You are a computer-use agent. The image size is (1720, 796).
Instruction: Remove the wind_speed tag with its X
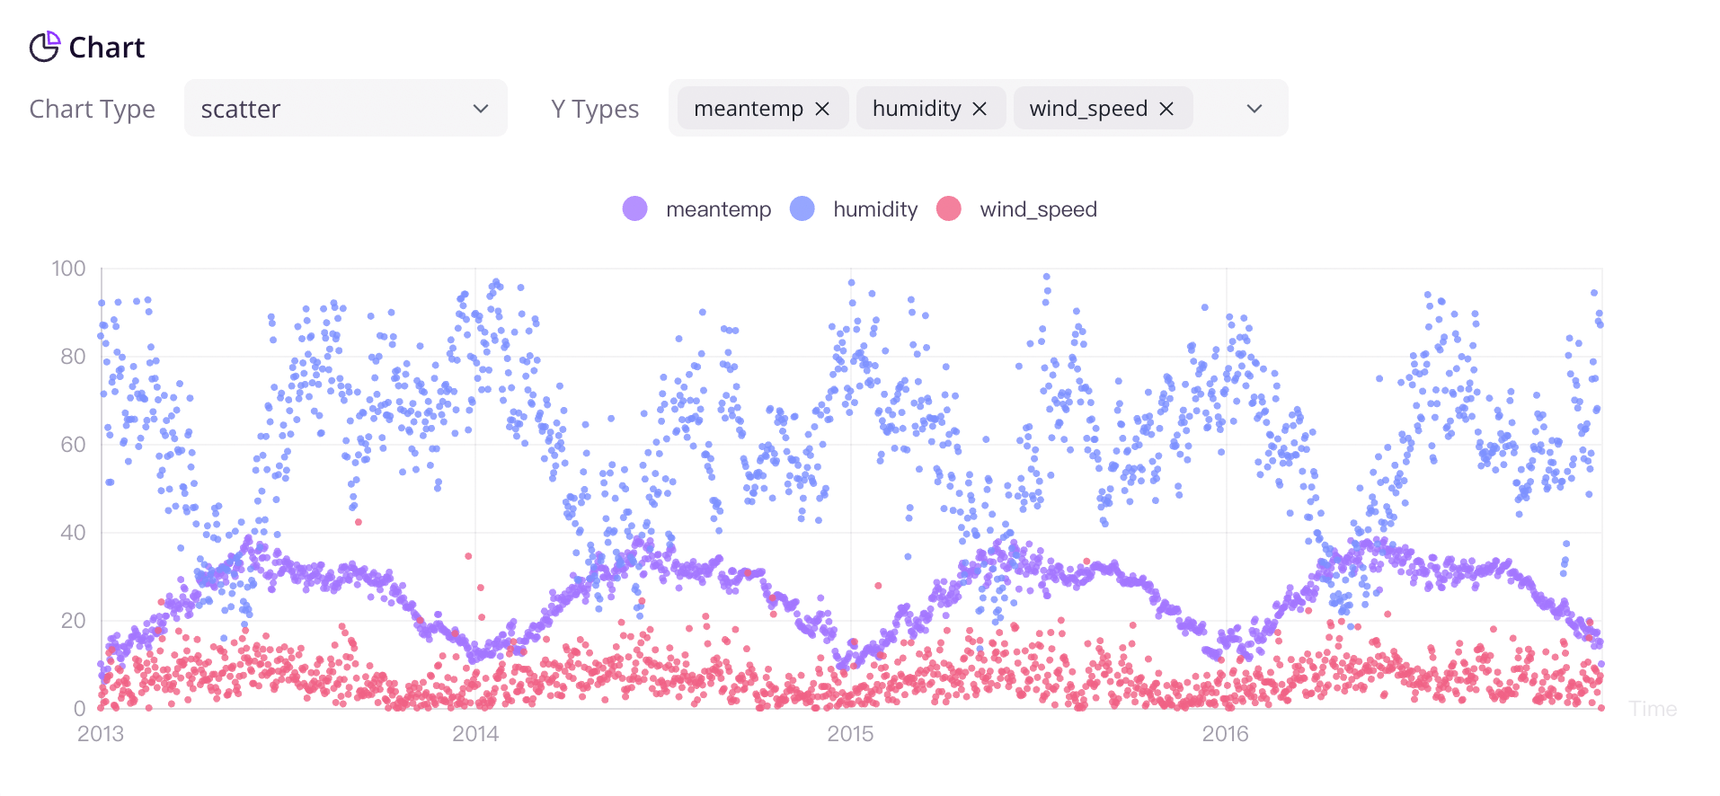pyautogui.click(x=1166, y=109)
